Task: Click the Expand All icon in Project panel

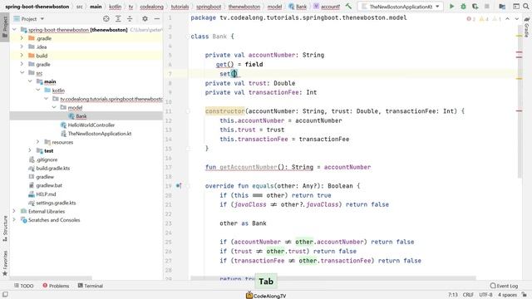Action: point(118,19)
